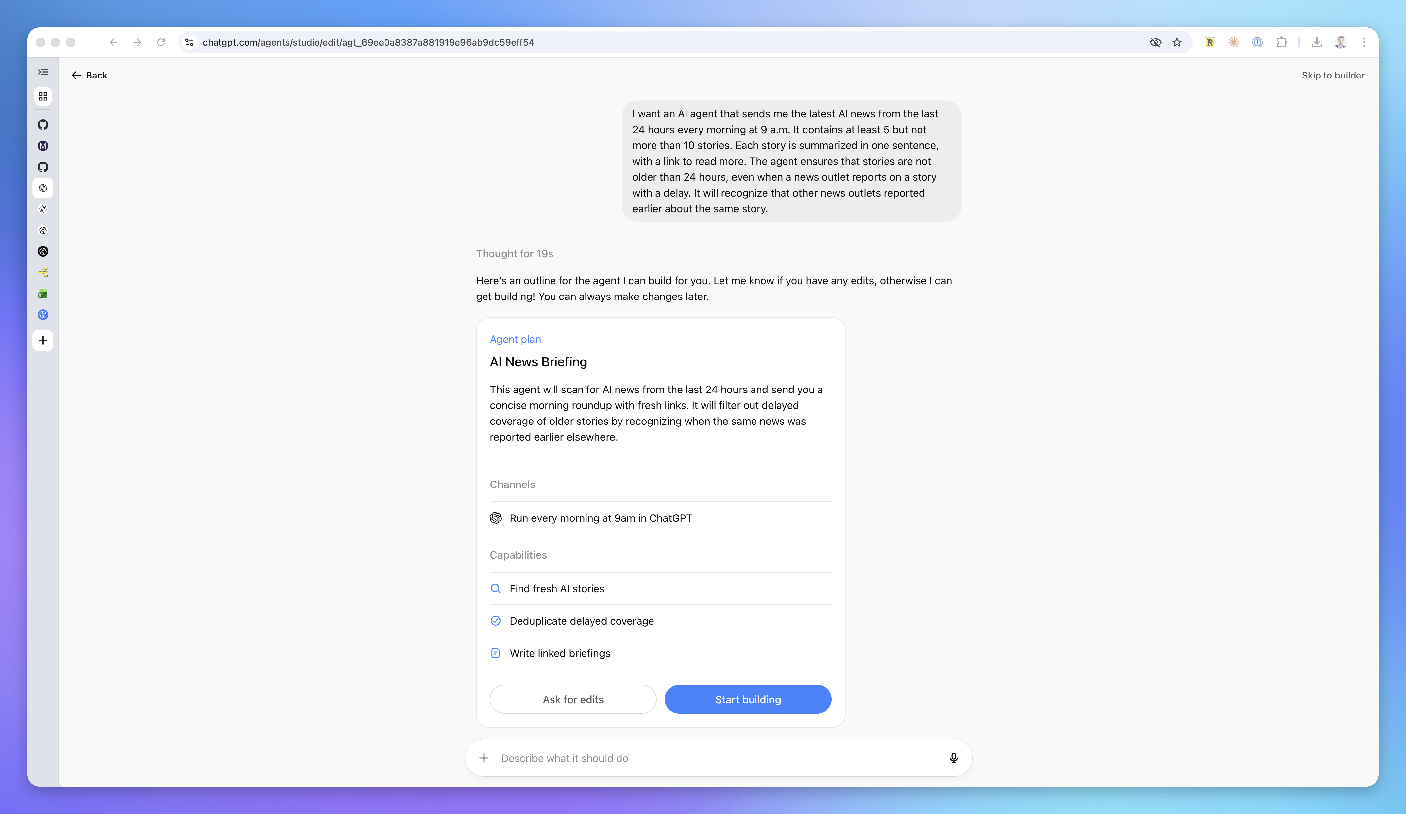Image resolution: width=1406 pixels, height=814 pixels.
Task: Open the black ChatGPT logo sidebar tab
Action: point(43,251)
